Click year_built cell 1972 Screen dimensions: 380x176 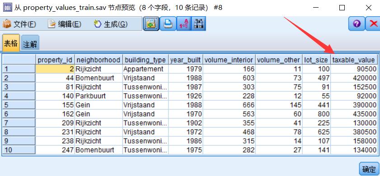click(x=185, y=132)
